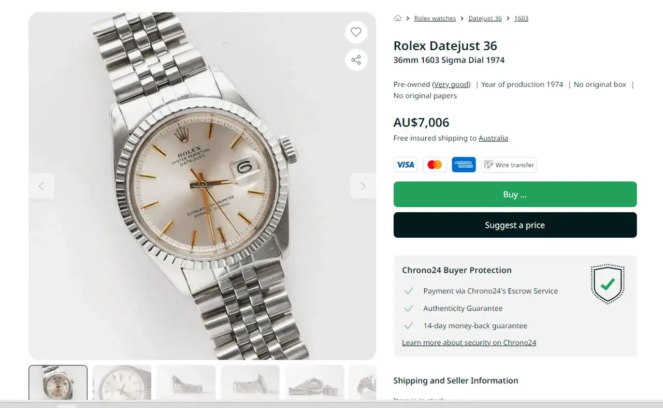The image size is (663, 408).
Task: Open Learn more about security link
Action: (x=469, y=343)
